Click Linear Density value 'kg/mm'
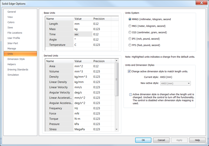 (83, 82)
